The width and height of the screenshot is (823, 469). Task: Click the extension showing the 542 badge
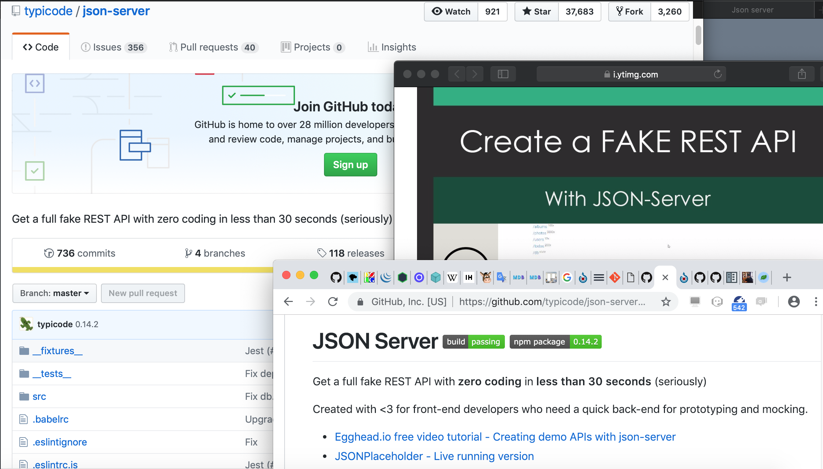(x=739, y=303)
